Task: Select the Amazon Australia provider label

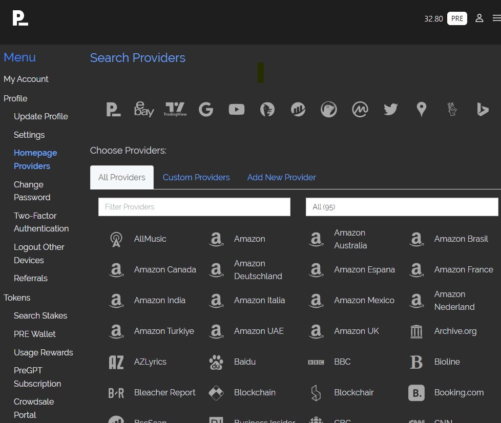Action: [x=350, y=239]
